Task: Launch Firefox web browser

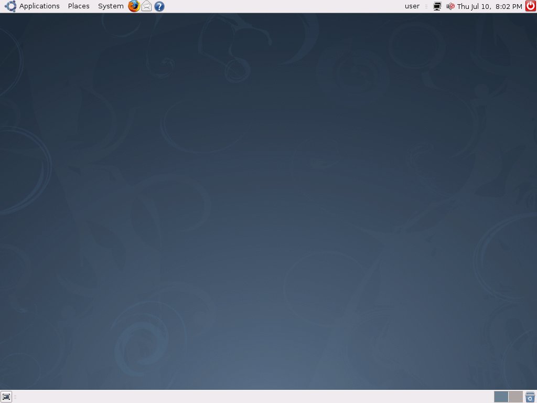Action: [134, 6]
